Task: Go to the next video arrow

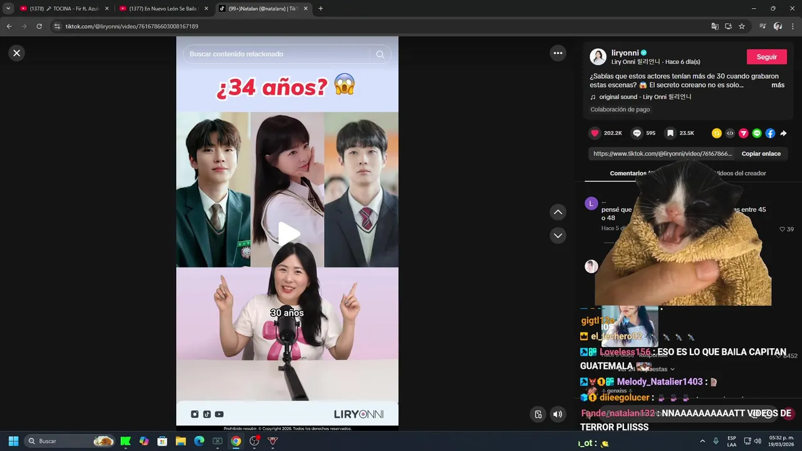Action: tap(558, 236)
